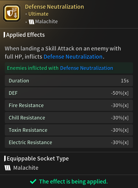Click the green checkmark status icon

[33, 181]
